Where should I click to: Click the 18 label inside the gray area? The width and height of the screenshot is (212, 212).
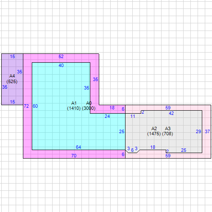click(153, 147)
